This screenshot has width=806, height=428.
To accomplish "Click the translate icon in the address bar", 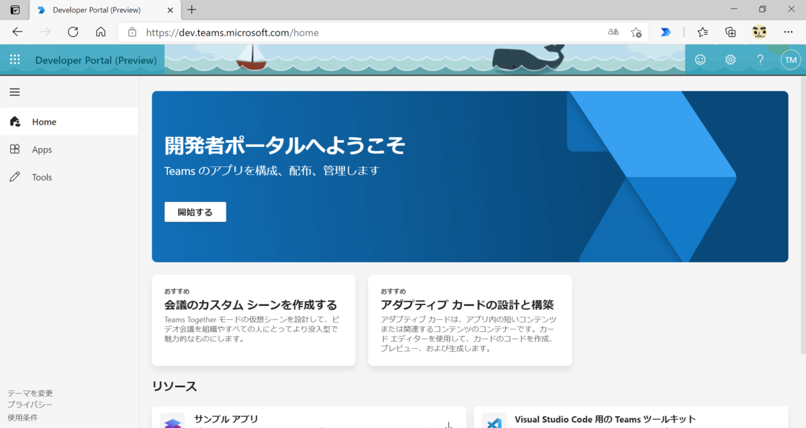I will 613,32.
